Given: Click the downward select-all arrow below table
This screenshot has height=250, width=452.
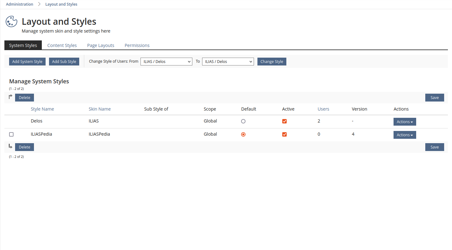Looking at the screenshot, I should (10, 146).
